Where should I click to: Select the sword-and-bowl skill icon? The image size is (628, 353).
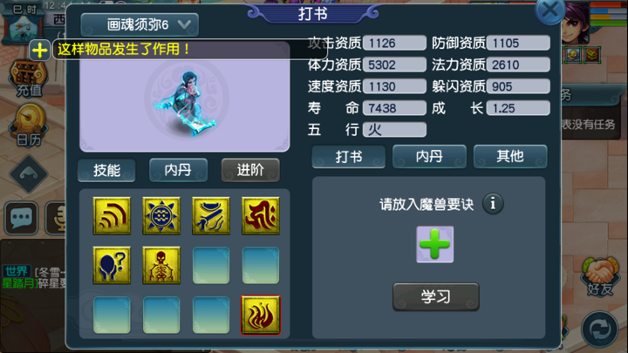(x=211, y=216)
